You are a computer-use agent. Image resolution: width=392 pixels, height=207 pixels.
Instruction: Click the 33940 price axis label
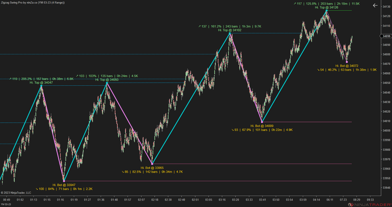(x=386, y=188)
